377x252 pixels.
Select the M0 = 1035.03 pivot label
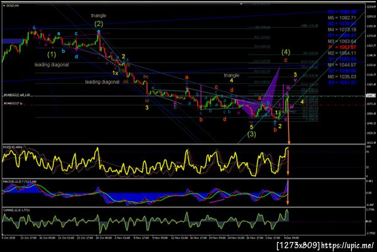(x=342, y=77)
